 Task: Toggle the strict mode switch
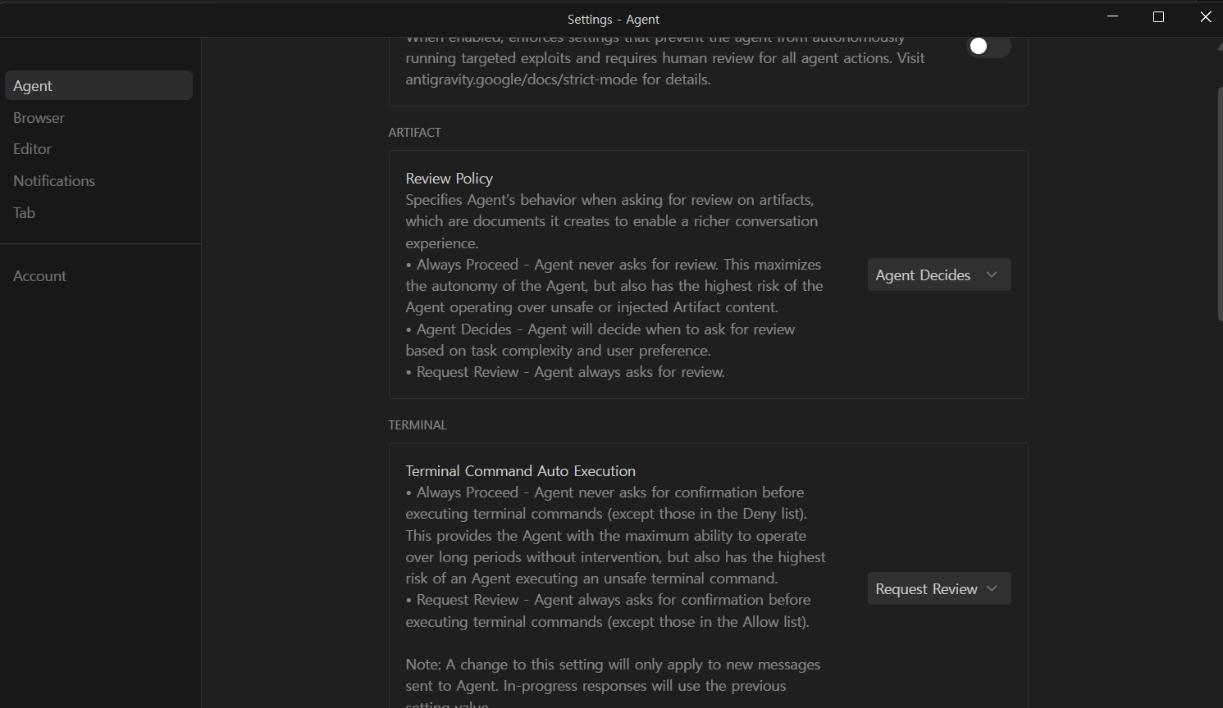pos(988,47)
